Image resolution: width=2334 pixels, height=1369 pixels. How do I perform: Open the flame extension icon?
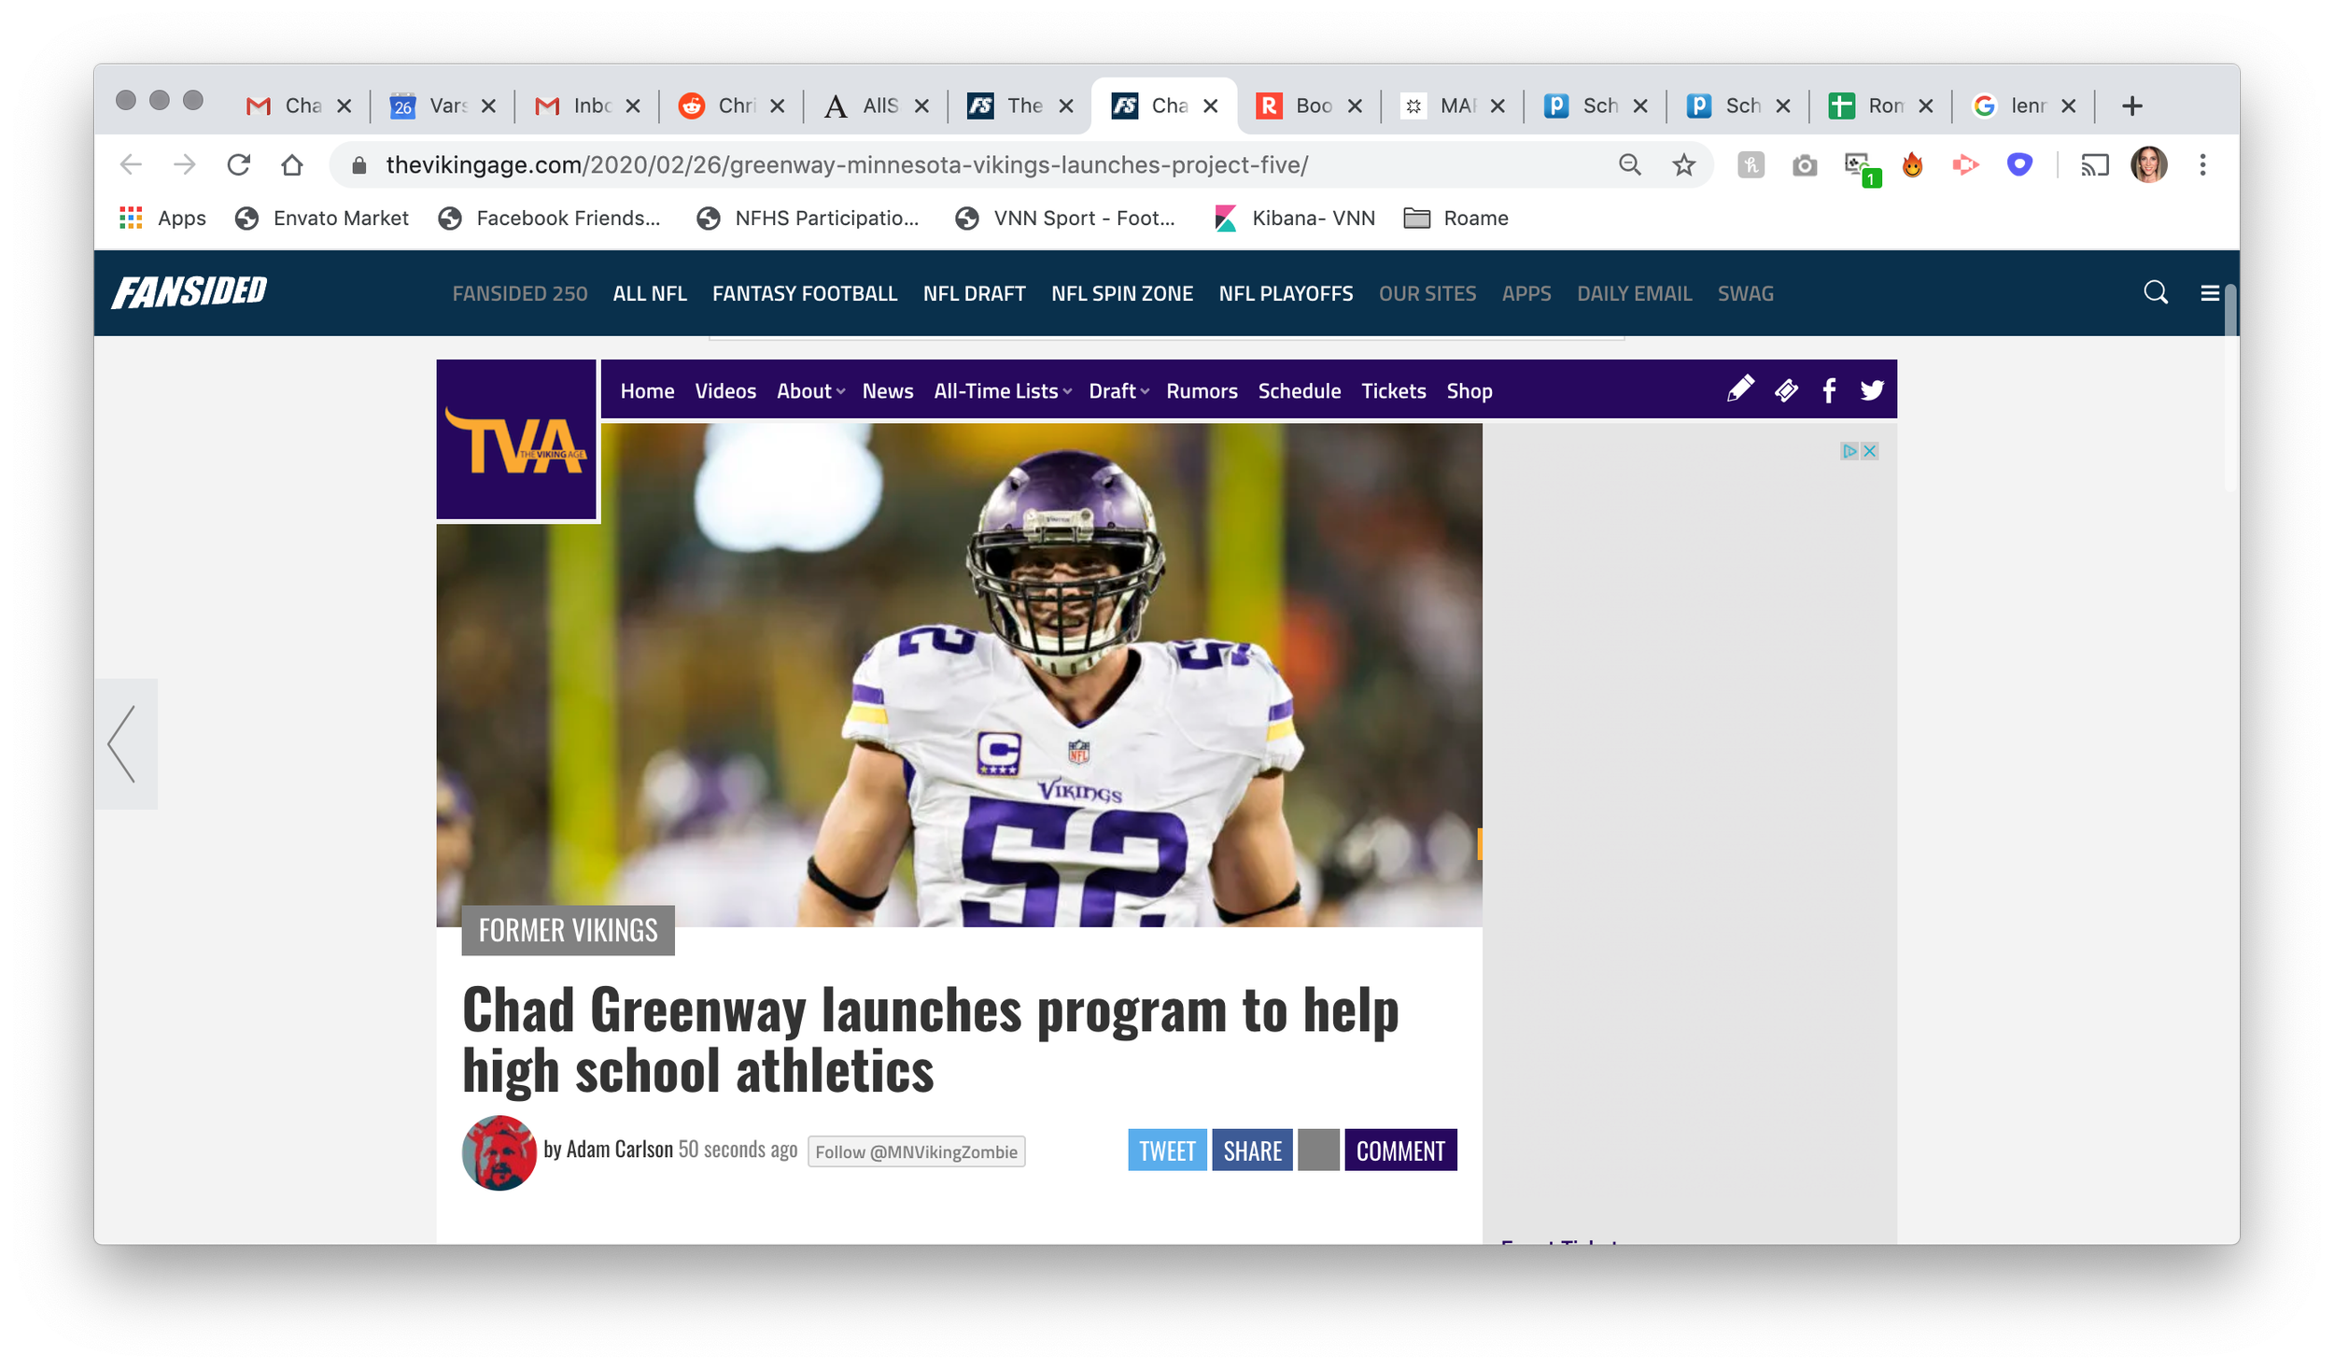(x=1912, y=165)
